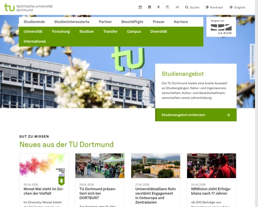258x207 pixels.
Task: Open 'TU Dortmund präsentiert sich bei DORTBUNT'
Action: coord(98,193)
